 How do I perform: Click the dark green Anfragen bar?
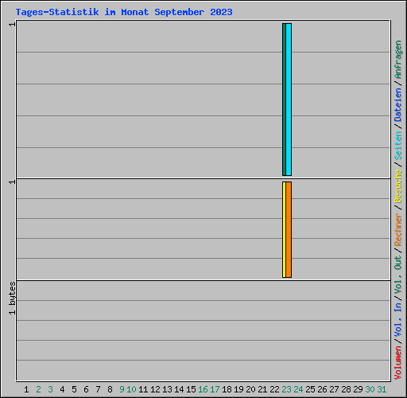click(284, 99)
